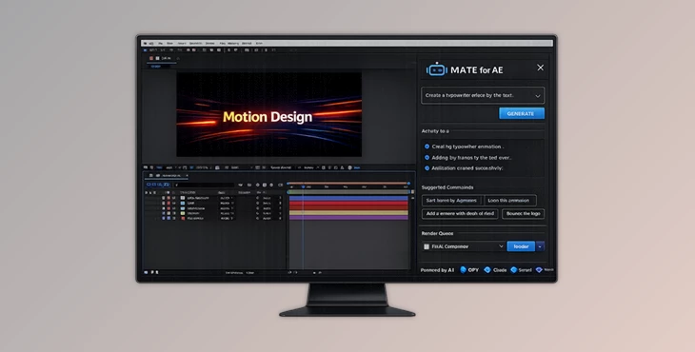695x352 pixels.
Task: Click the globe icon in viewer toolbar
Action: tap(349, 167)
